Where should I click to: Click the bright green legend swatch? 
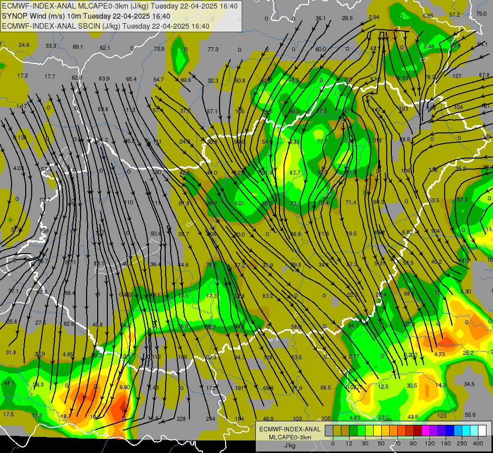coord(361,430)
